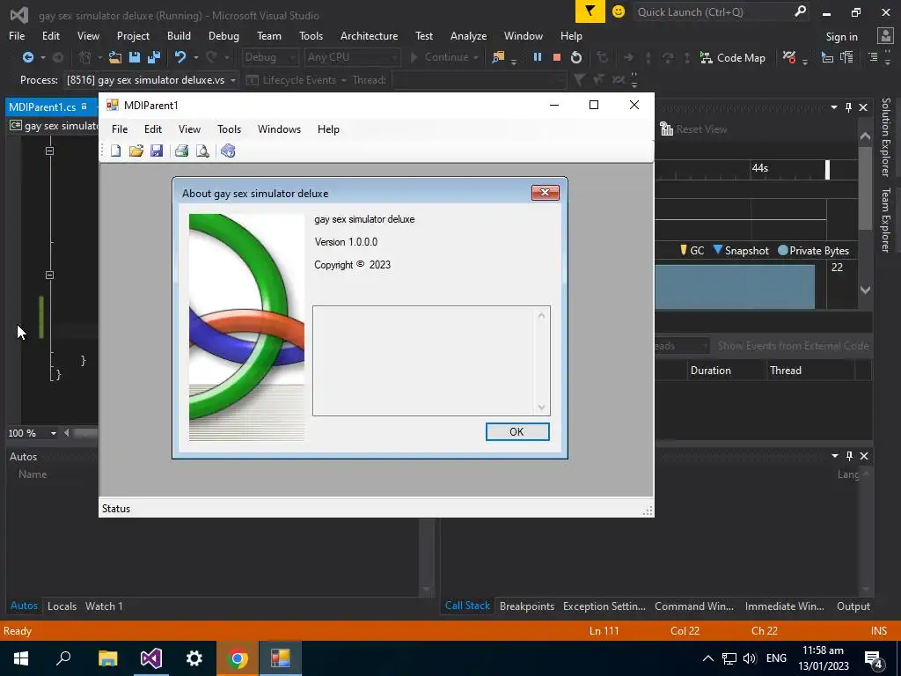Click the diagnostic panel vertical scrollbar down arrow
This screenshot has width=901, height=676.
pyautogui.click(x=866, y=290)
